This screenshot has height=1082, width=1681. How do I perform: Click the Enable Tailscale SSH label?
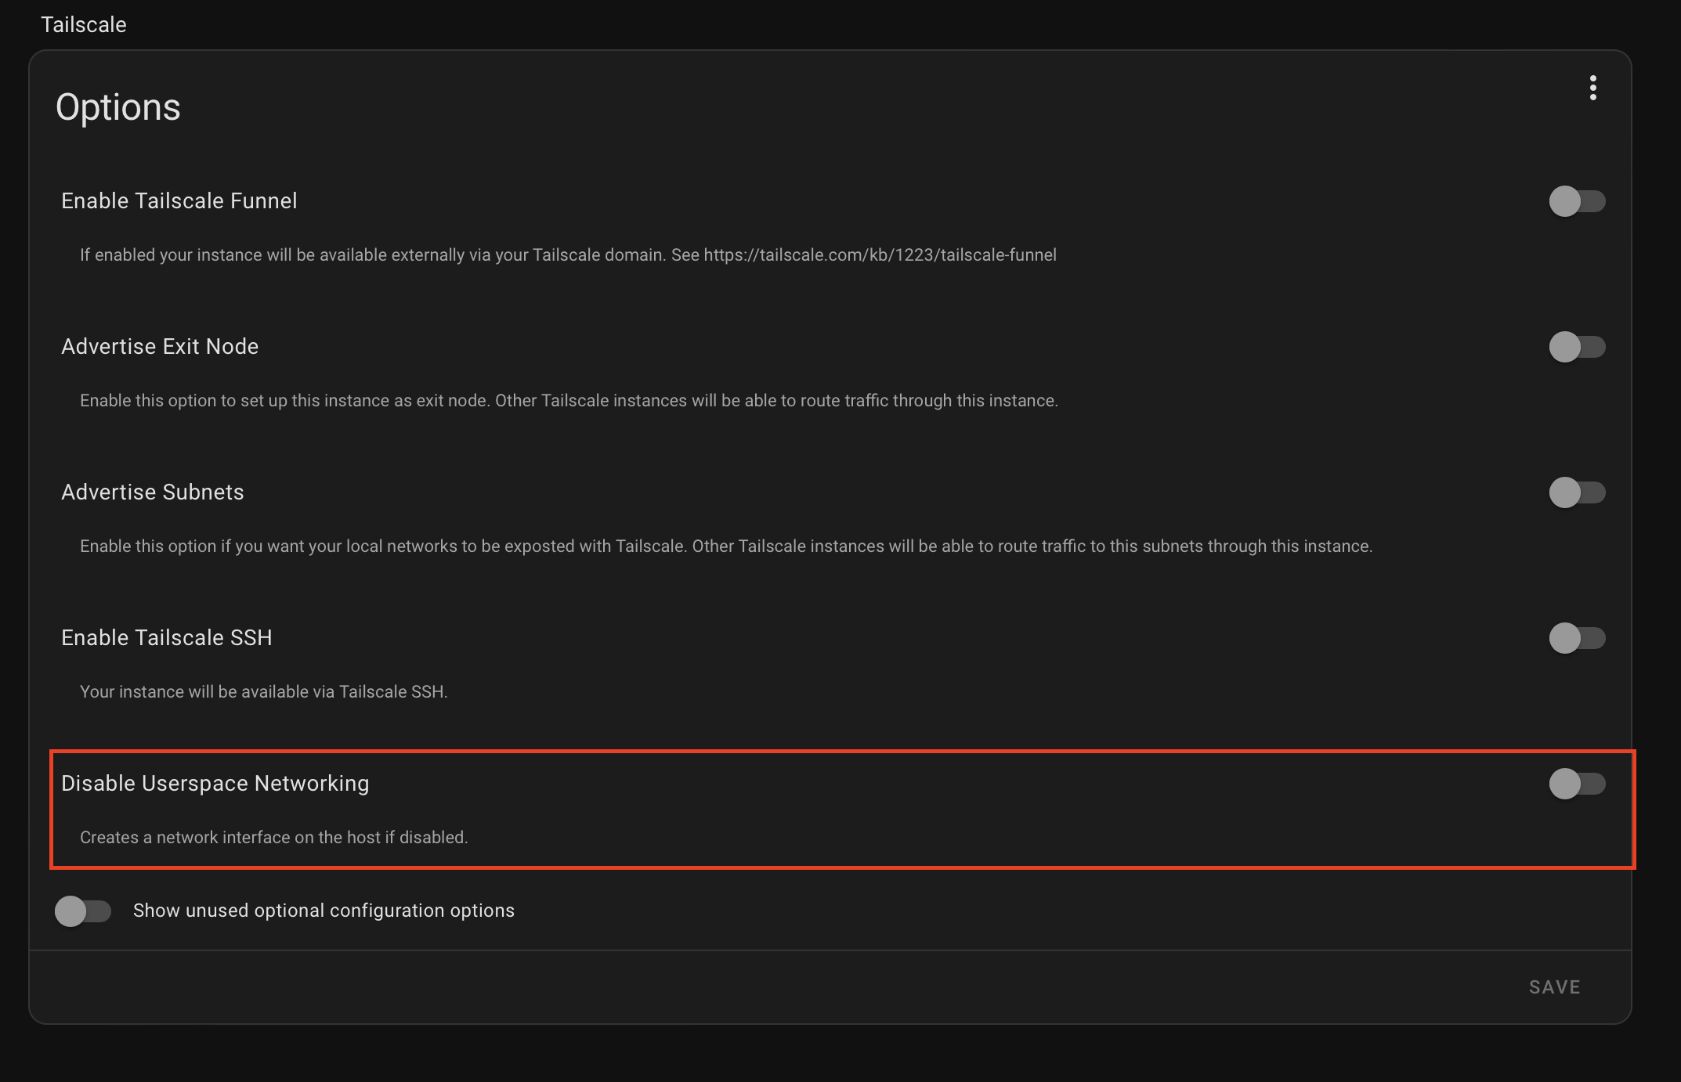pyautogui.click(x=167, y=638)
